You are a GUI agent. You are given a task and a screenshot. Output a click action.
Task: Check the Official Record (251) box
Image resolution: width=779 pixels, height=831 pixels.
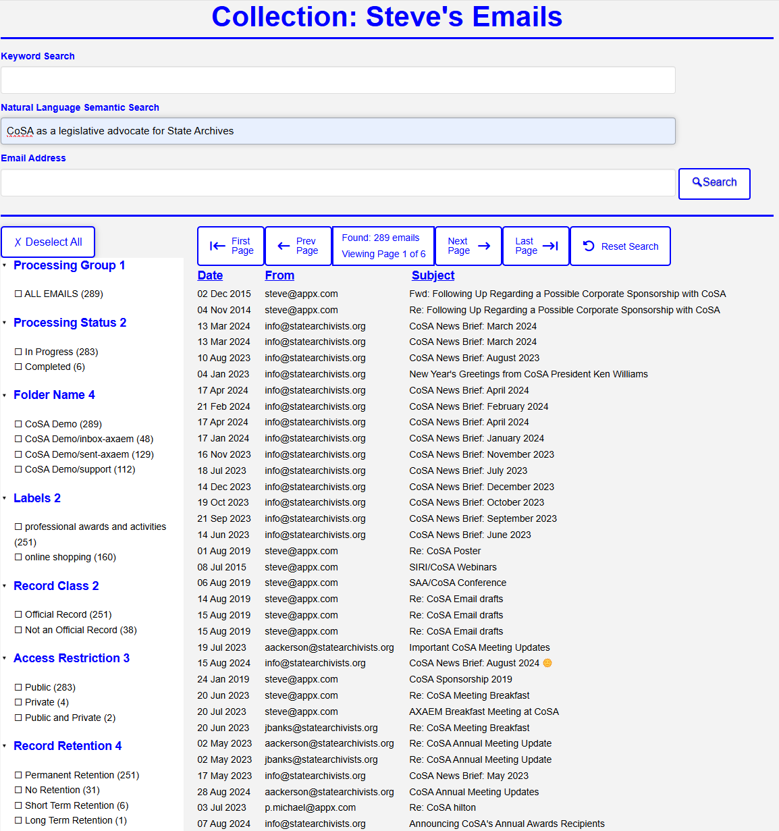click(x=18, y=614)
